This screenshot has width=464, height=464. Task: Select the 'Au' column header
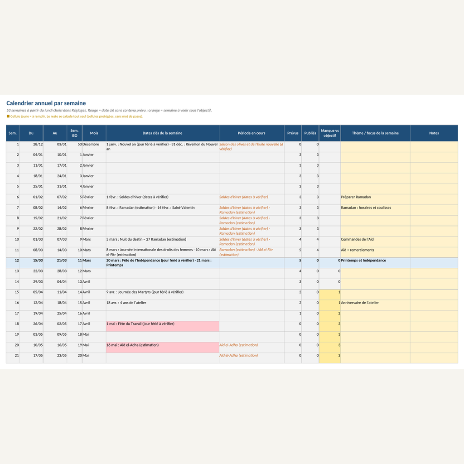[55, 133]
